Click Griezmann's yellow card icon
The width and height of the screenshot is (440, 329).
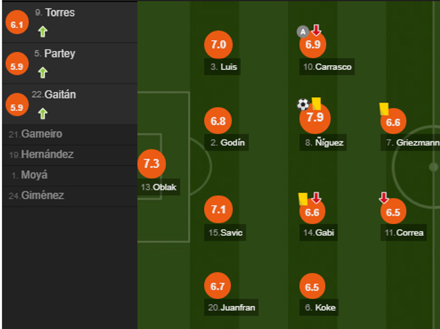point(384,109)
